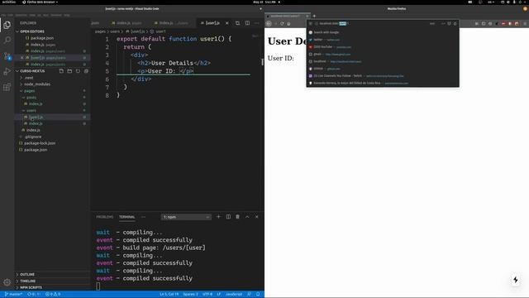Viewport: 529px width, 298px height.
Task: Collapse the users folder
Action: [31, 110]
